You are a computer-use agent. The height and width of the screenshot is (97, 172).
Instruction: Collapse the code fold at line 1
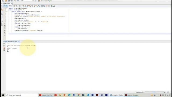(7, 8)
